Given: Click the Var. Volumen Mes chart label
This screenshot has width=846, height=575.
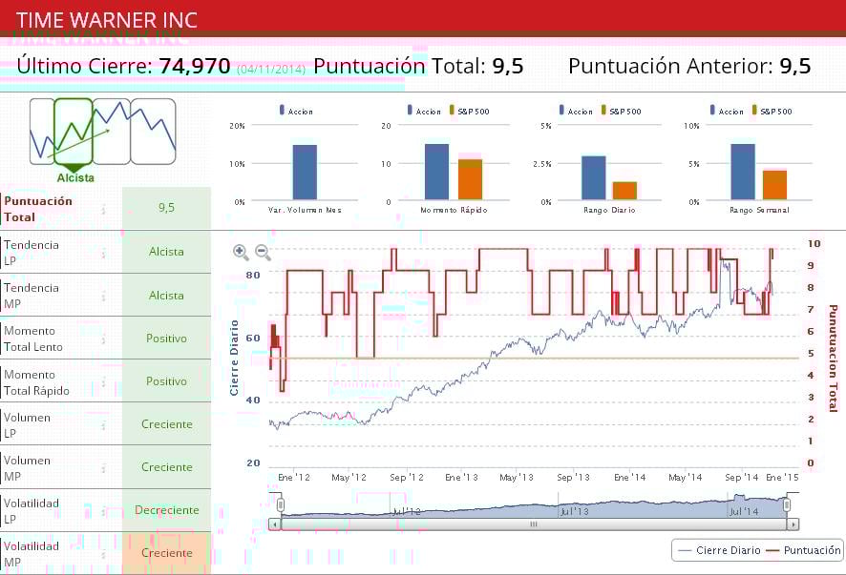Looking at the screenshot, I should tap(305, 210).
